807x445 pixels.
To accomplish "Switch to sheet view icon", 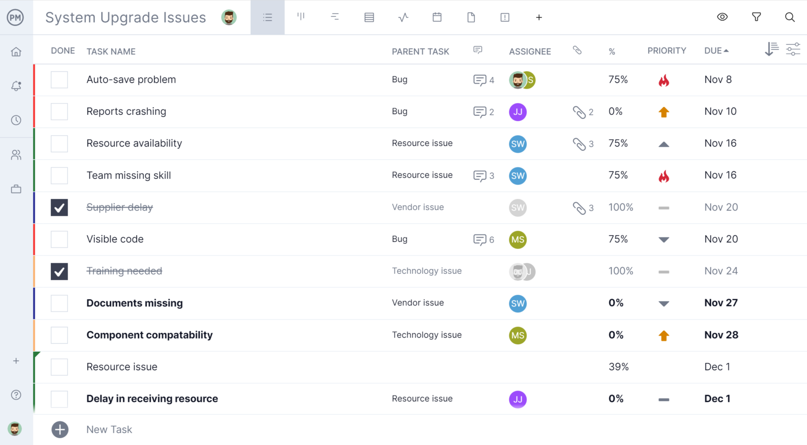I will click(369, 18).
